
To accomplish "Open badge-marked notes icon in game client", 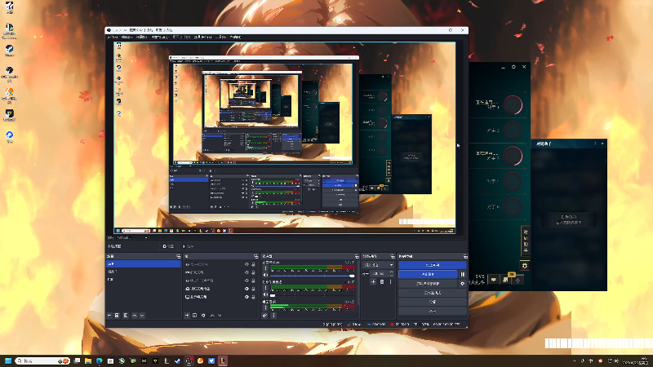I will click(x=506, y=280).
